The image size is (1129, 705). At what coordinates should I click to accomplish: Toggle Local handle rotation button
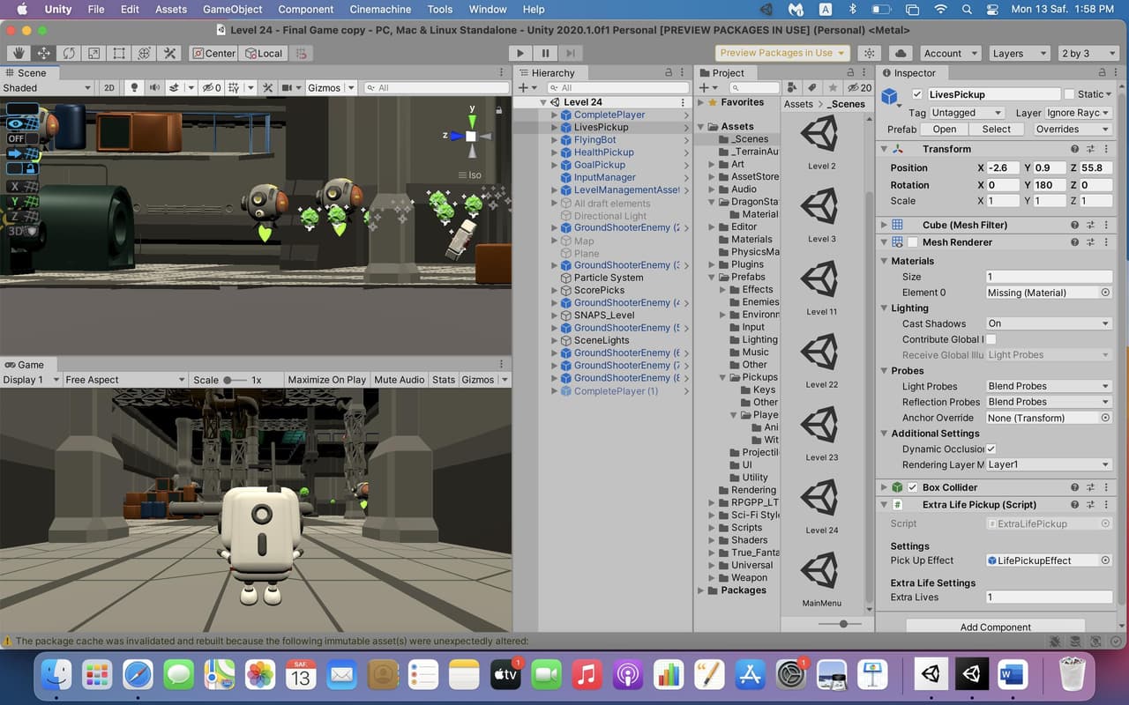[264, 53]
